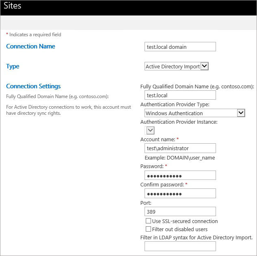Open the Type dropdown arrow
The image size is (257, 256).
[205, 66]
